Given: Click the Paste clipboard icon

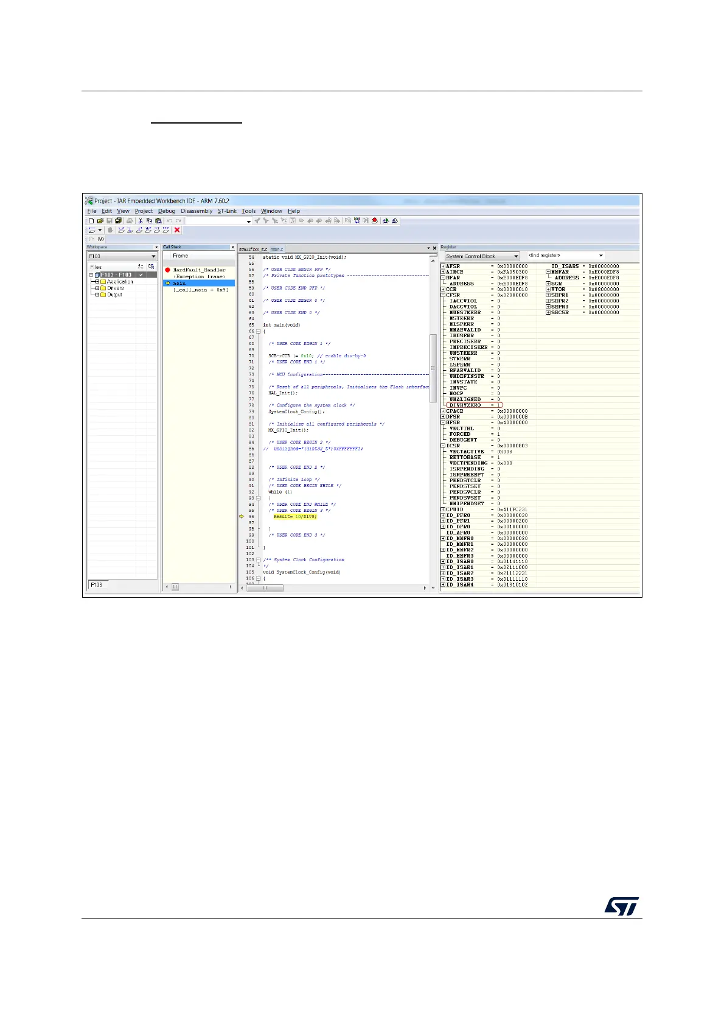Looking at the screenshot, I should click(x=158, y=220).
